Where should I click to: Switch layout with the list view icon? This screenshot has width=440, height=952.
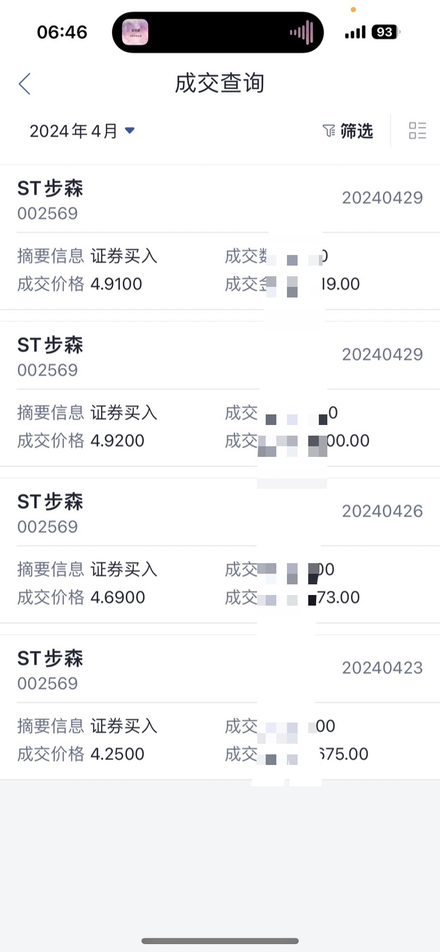[417, 131]
